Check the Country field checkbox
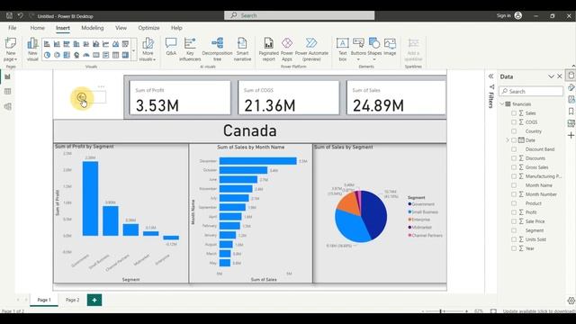This screenshot has height=324, width=576. tap(514, 131)
